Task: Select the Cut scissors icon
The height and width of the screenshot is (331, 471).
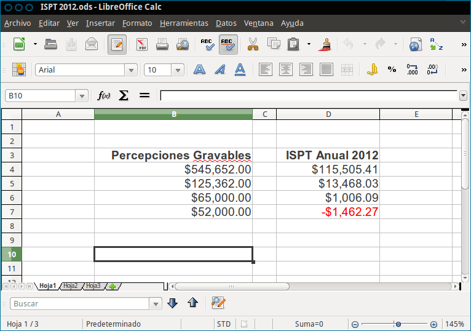Action: [253, 44]
